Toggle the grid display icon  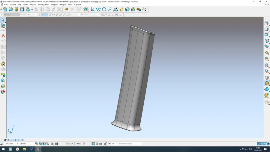point(57,144)
